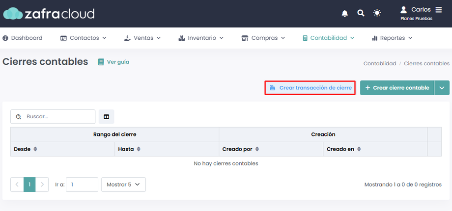Open the Crear cierre contable dropdown arrow

click(442, 88)
